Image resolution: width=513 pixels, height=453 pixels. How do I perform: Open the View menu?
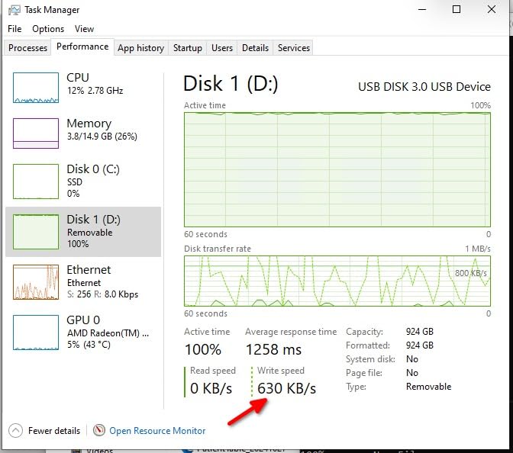84,29
